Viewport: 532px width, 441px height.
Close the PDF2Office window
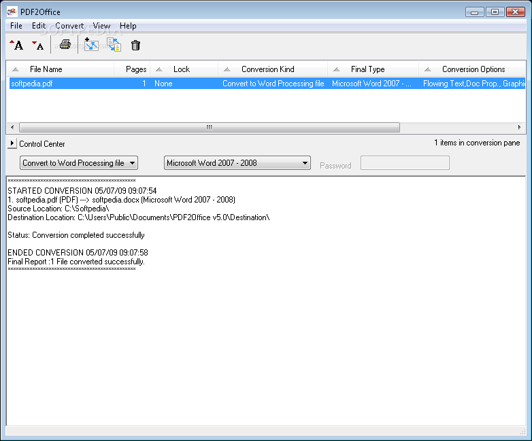coord(516,12)
